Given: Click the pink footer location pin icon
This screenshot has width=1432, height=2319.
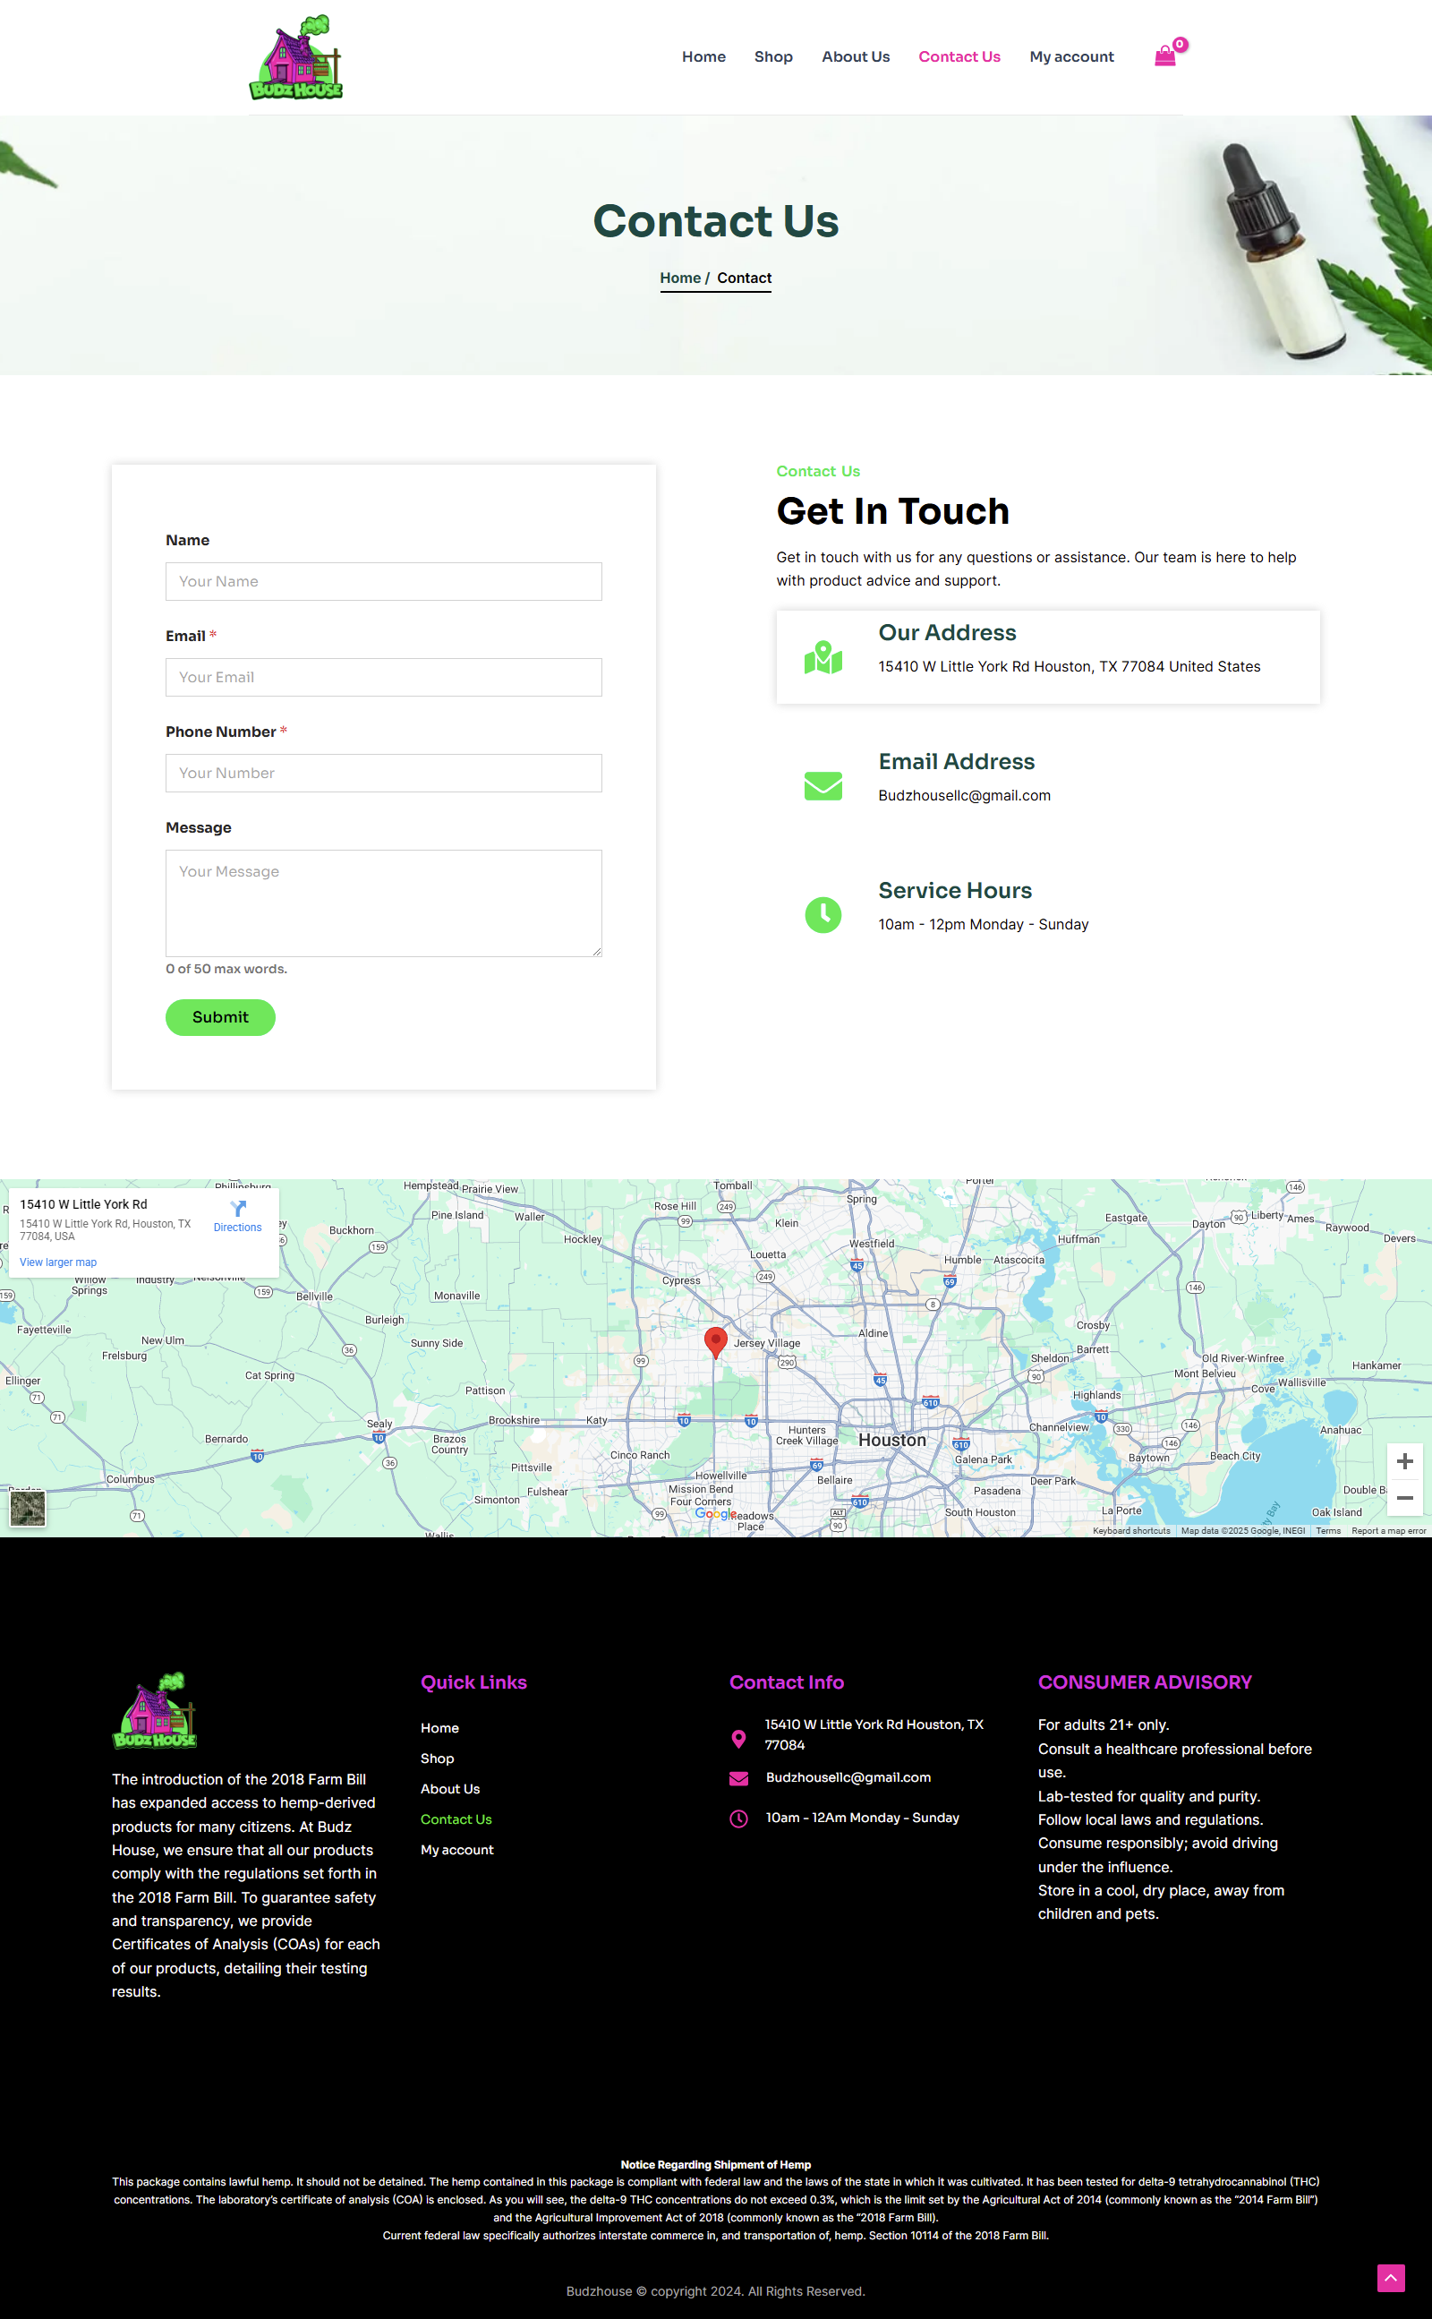Looking at the screenshot, I should point(738,1738).
